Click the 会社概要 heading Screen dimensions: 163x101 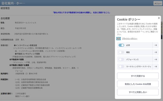(x=5, y=18)
